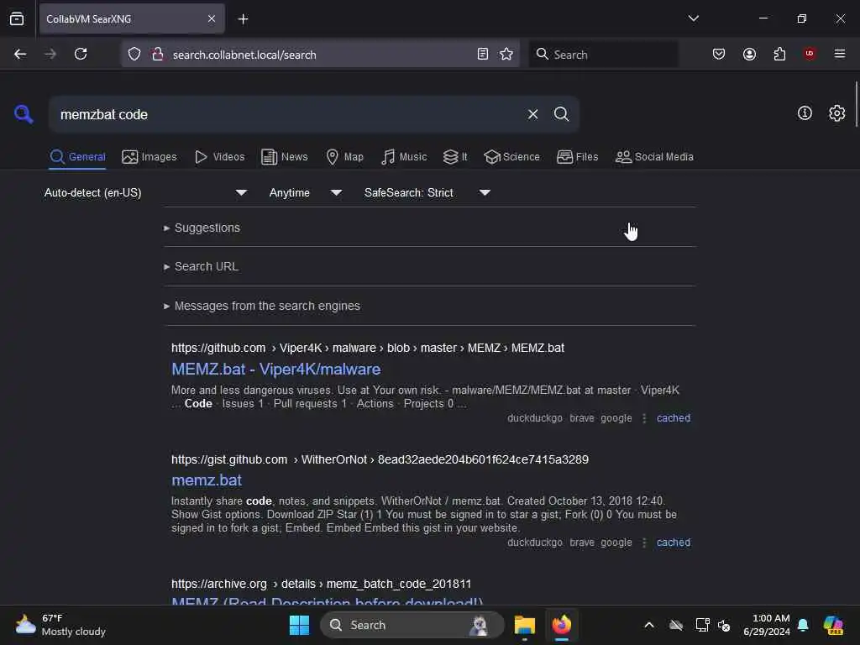Bookmark this page with the star icon
The width and height of the screenshot is (860, 645).
506,54
